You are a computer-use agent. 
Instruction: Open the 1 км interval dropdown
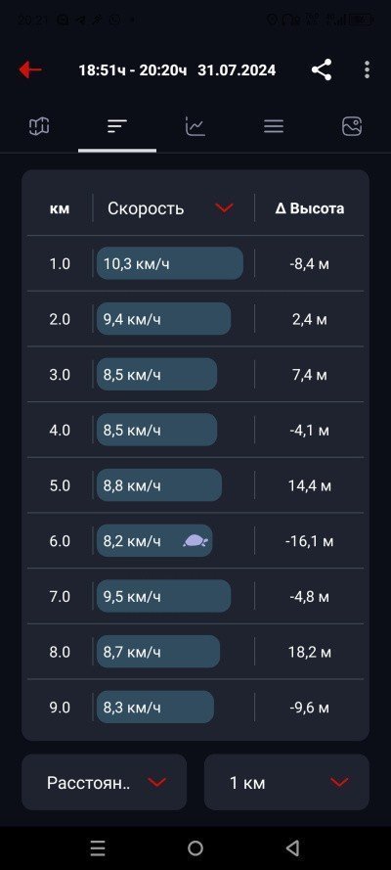click(x=286, y=782)
